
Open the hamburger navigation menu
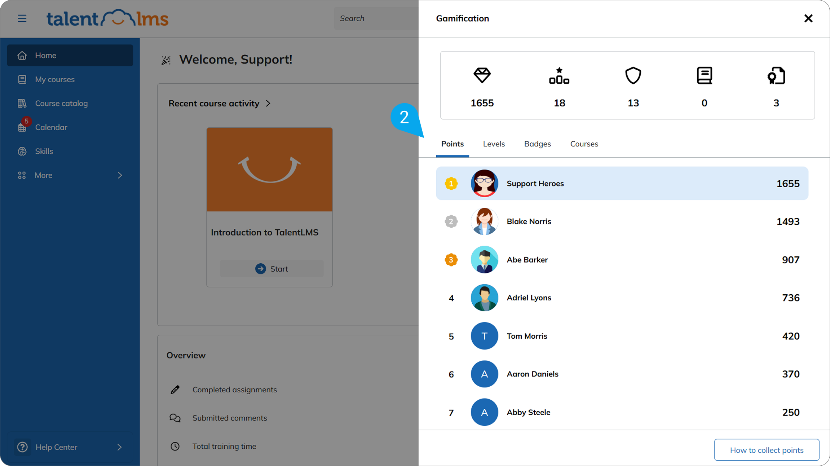click(22, 18)
